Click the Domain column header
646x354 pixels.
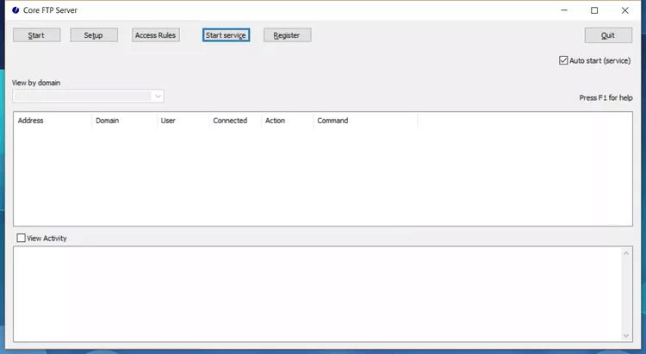[x=123, y=121]
